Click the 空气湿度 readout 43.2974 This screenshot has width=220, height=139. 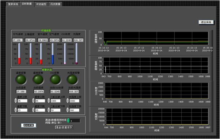coord(54,40)
